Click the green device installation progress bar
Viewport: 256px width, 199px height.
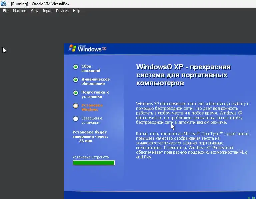94,163
